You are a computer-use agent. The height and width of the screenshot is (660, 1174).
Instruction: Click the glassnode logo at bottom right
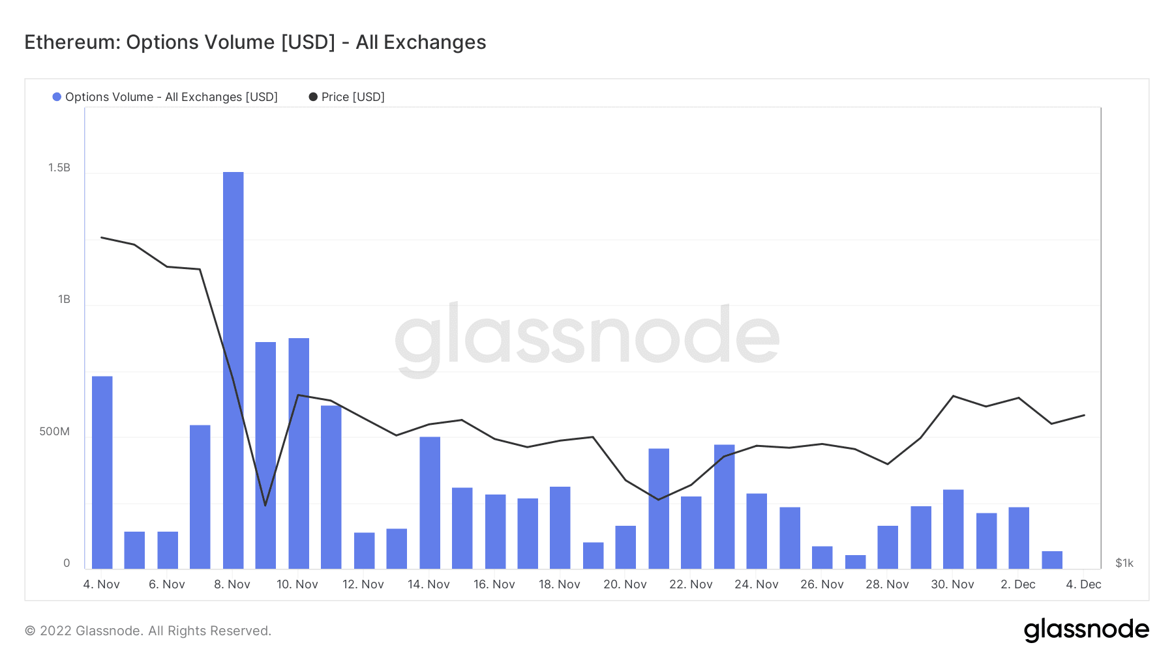[x=1086, y=630]
